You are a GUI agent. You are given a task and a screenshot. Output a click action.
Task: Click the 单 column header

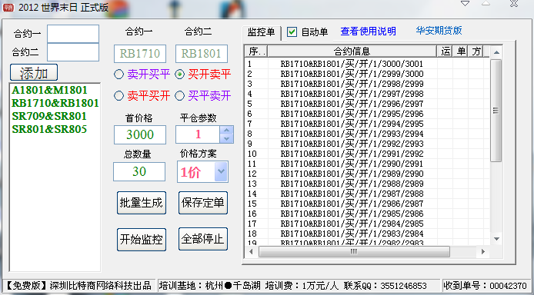(461, 51)
